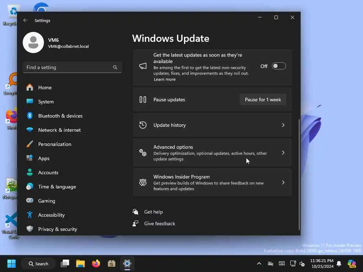Click the Bluetooth icon in sidebar
The width and height of the screenshot is (363, 272).
[30, 116]
